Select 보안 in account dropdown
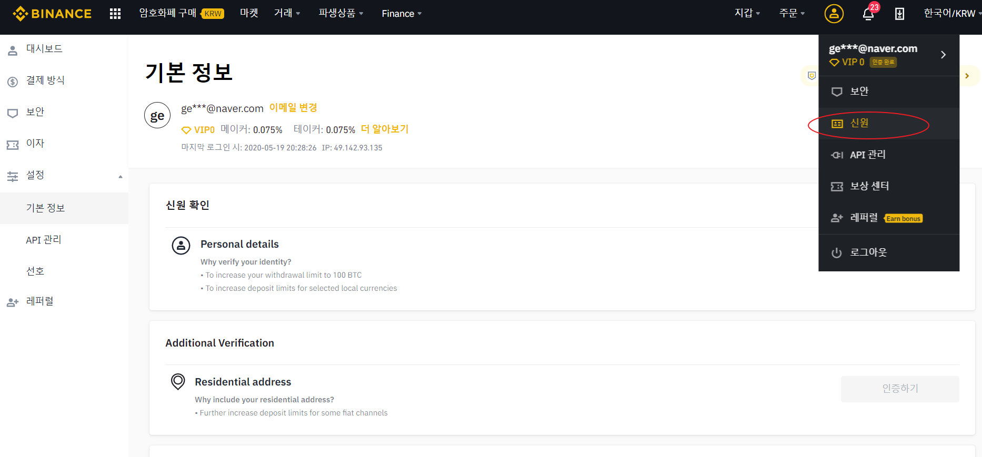 tap(889, 92)
